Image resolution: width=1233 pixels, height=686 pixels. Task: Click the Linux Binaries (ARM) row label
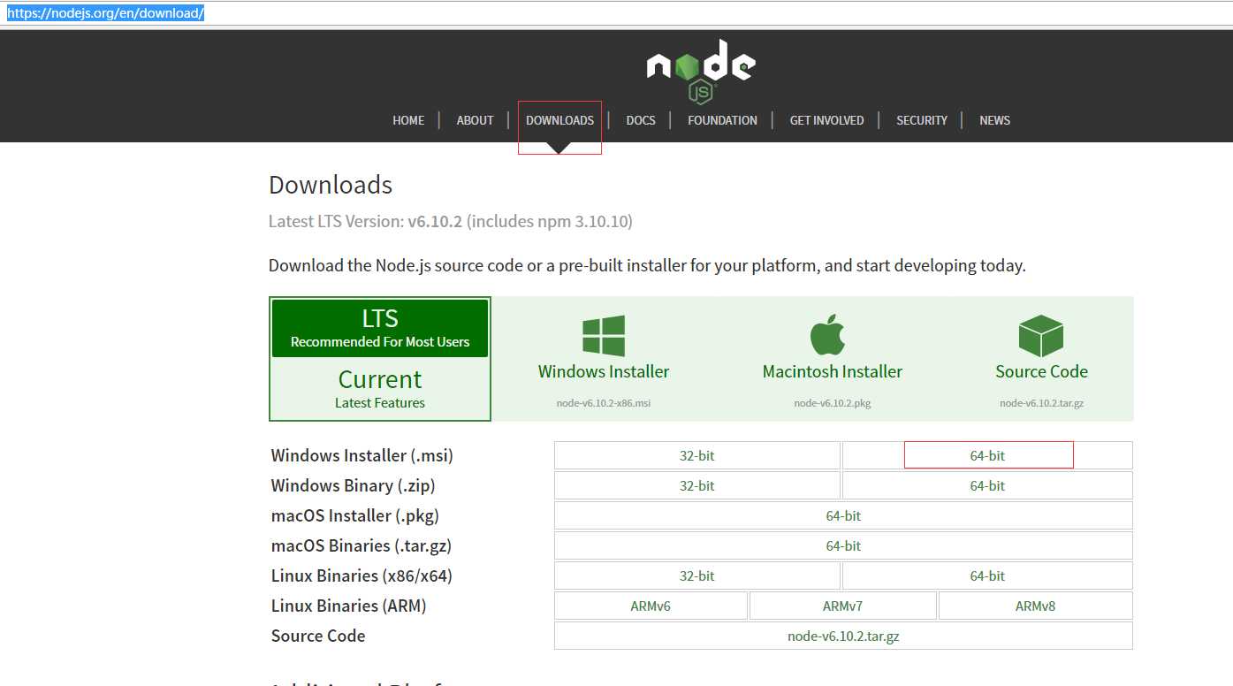click(x=348, y=606)
